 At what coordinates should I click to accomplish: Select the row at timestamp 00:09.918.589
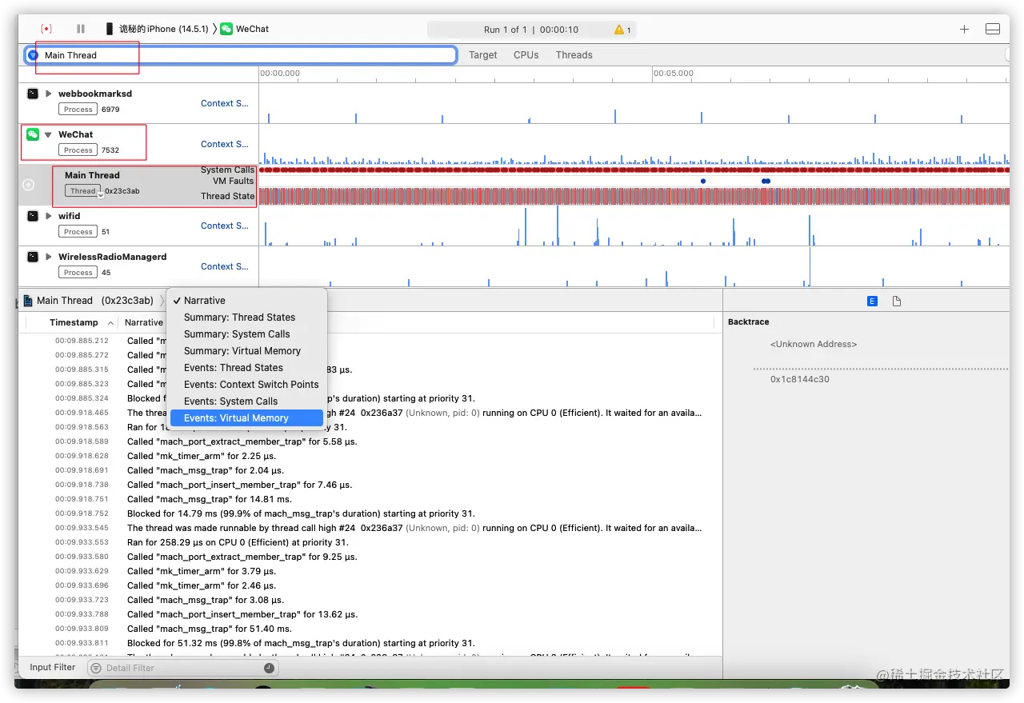[x=370, y=441]
